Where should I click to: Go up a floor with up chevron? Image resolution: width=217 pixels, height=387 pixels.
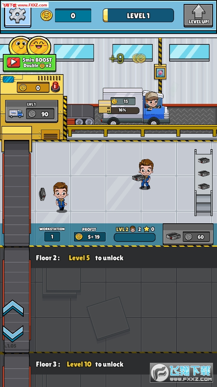coord(13,308)
